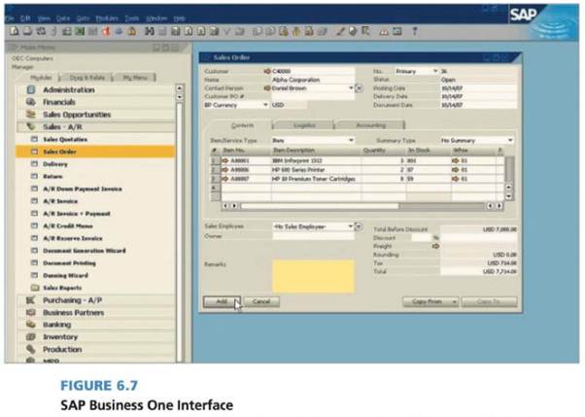Expand the Sales Employee dropdown
Screen dimensions: 585x417
pos(350,226)
